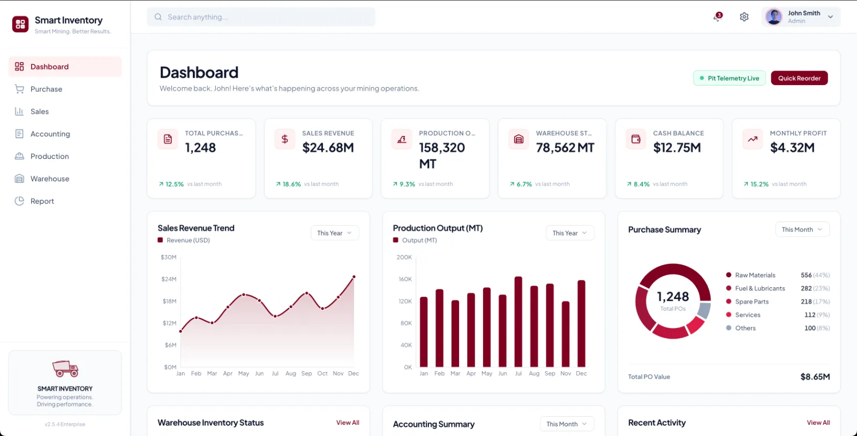
Task: Go to the Dashboard menu item
Action: pyautogui.click(x=65, y=67)
